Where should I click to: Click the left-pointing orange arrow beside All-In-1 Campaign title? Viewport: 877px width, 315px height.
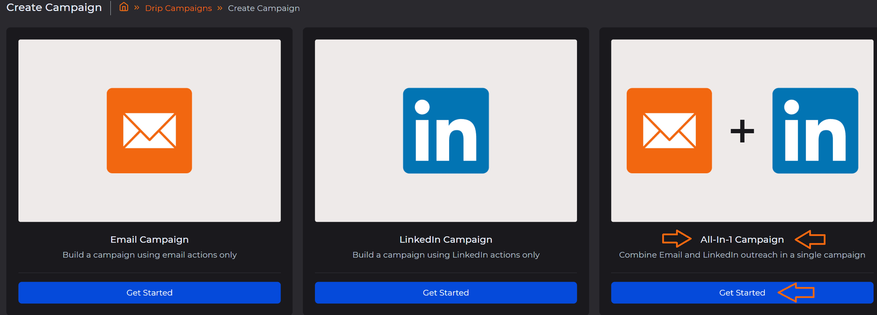(810, 239)
